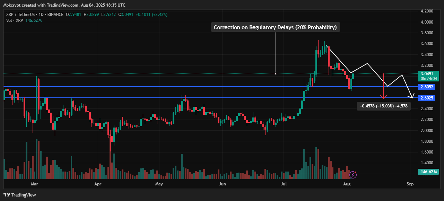The image size is (444, 201).
Task: Click the BINANCE exchange label
Action: coord(55,15)
